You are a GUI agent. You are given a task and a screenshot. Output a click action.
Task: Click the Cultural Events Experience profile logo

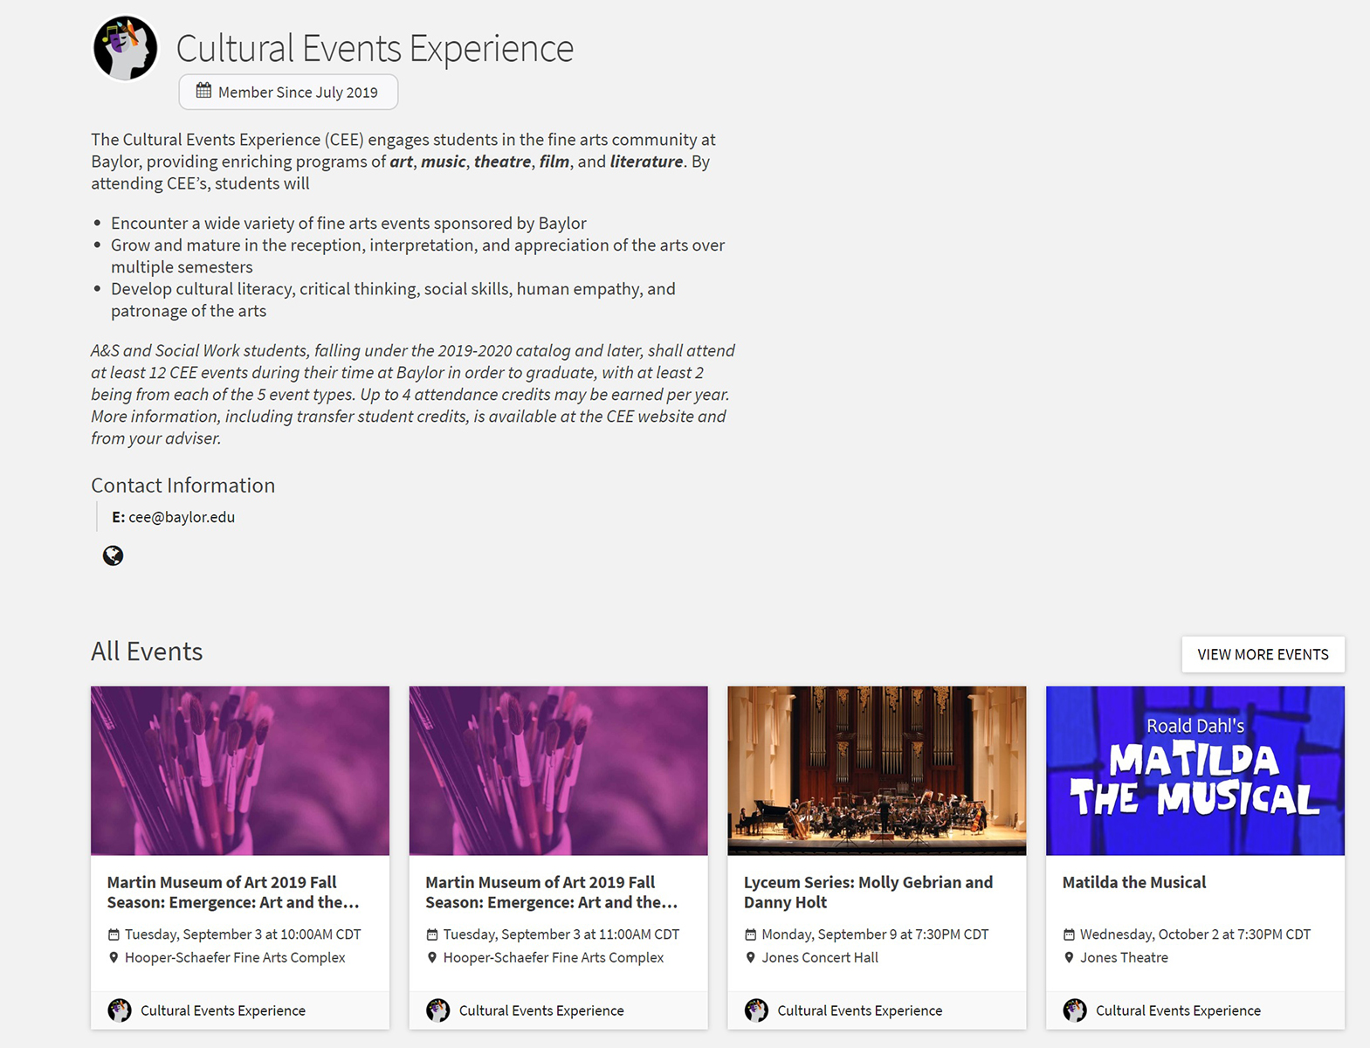(126, 48)
